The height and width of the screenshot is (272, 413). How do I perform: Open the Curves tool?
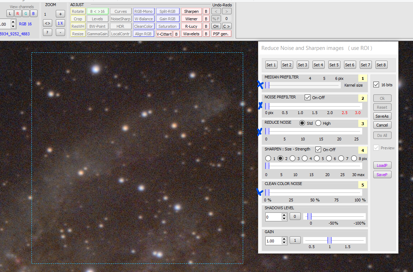121,11
